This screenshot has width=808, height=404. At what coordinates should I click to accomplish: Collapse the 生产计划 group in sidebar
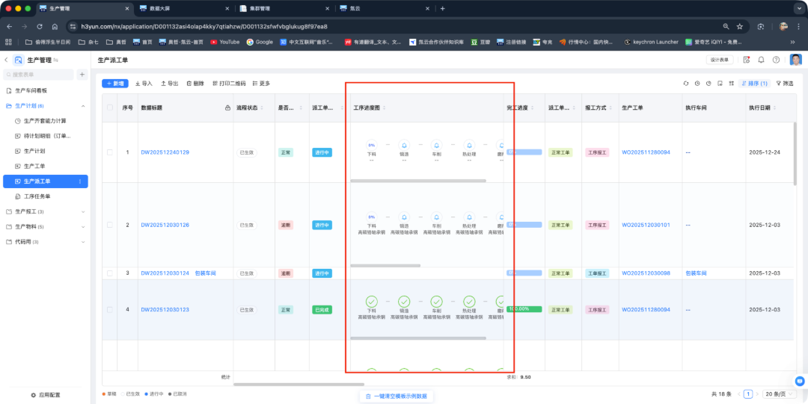(83, 106)
